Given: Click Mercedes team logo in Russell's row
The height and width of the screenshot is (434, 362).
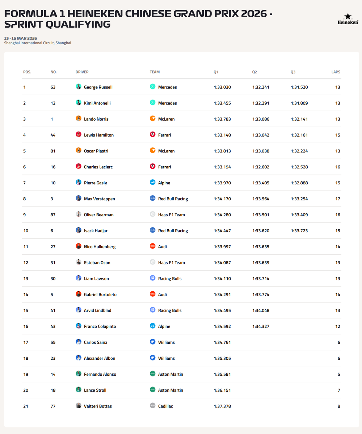Looking at the screenshot, I should tap(153, 87).
